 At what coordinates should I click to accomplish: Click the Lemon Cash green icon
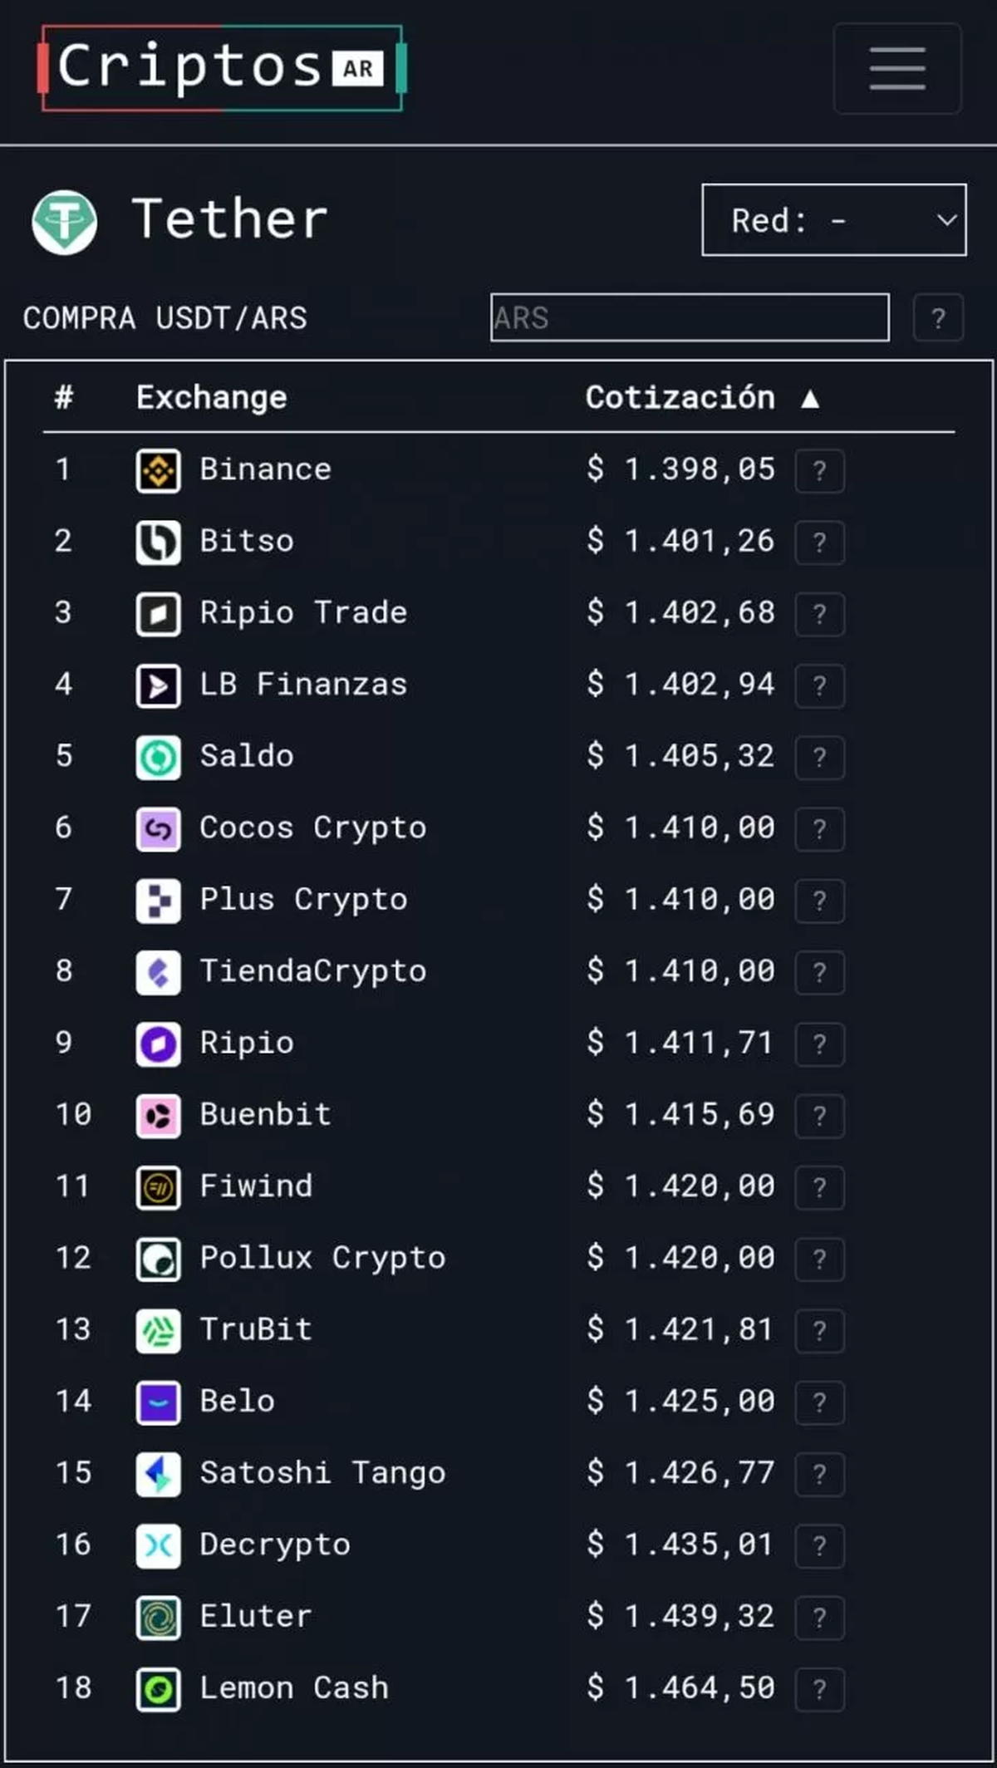158,1689
